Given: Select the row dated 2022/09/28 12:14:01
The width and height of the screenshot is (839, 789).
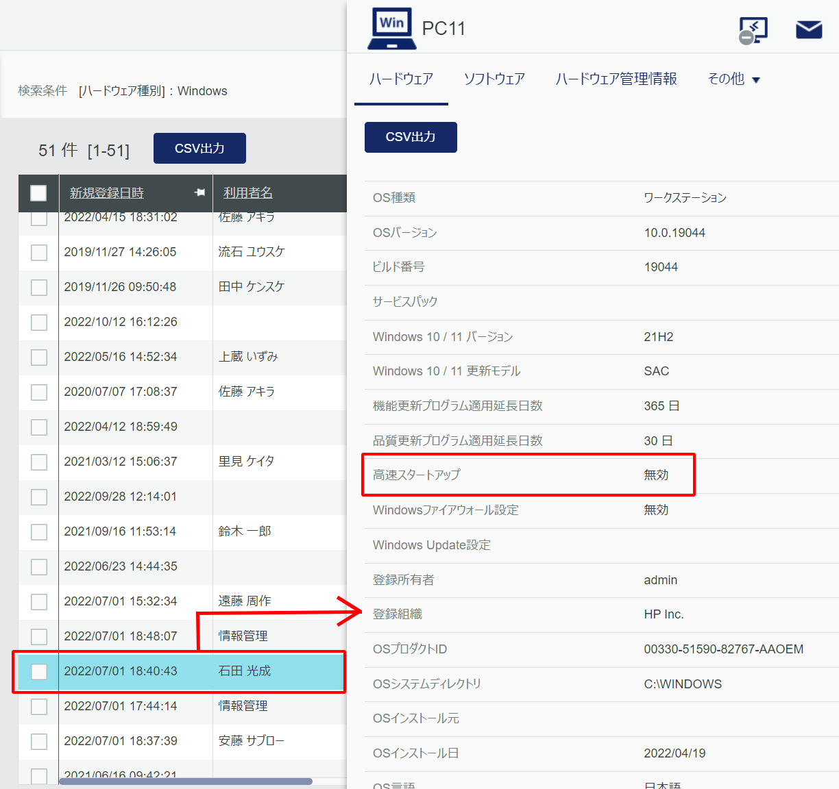Looking at the screenshot, I should click(x=182, y=497).
